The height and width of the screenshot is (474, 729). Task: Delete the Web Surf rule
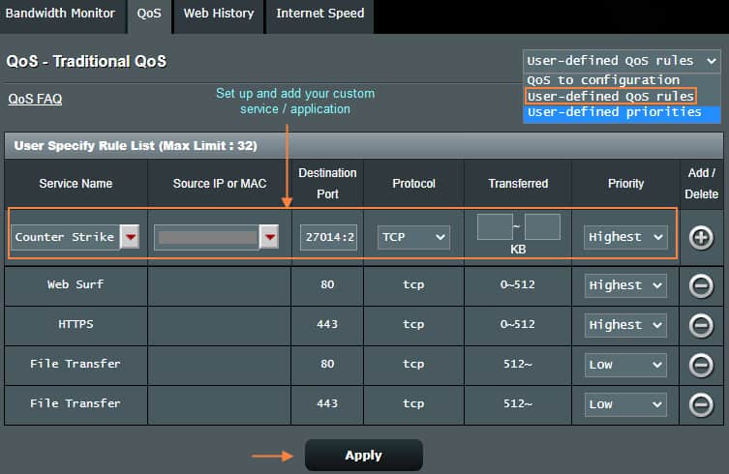(701, 285)
